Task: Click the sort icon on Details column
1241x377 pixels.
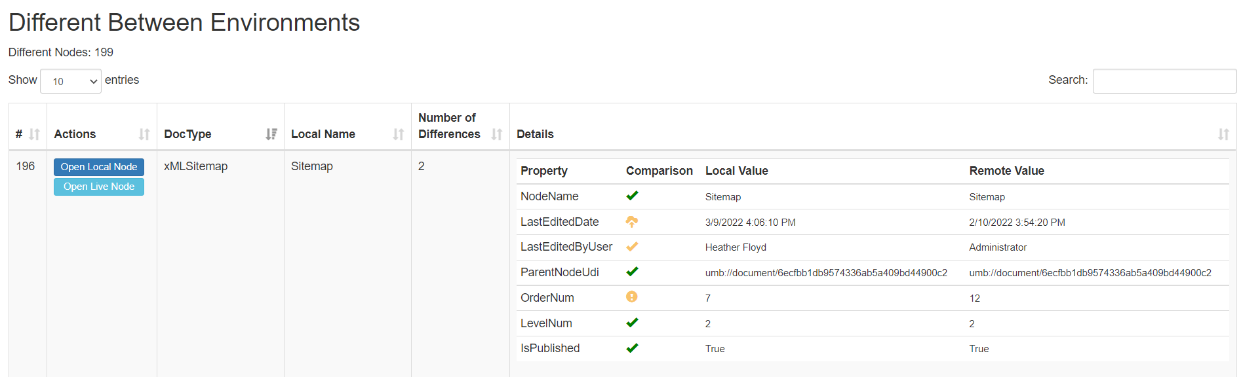Action: coord(1223,134)
